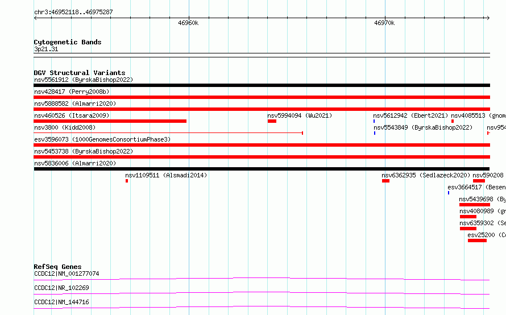506x315 pixels.
Task: Click the red bar beneath nsv5888582
Action: (x=262, y=109)
